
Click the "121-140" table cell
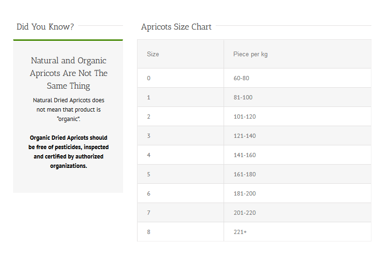pyautogui.click(x=245, y=136)
